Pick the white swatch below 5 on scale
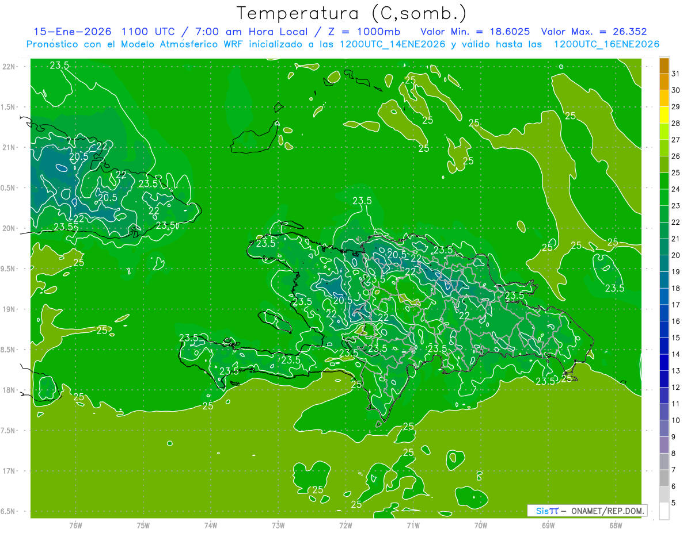 (x=664, y=511)
